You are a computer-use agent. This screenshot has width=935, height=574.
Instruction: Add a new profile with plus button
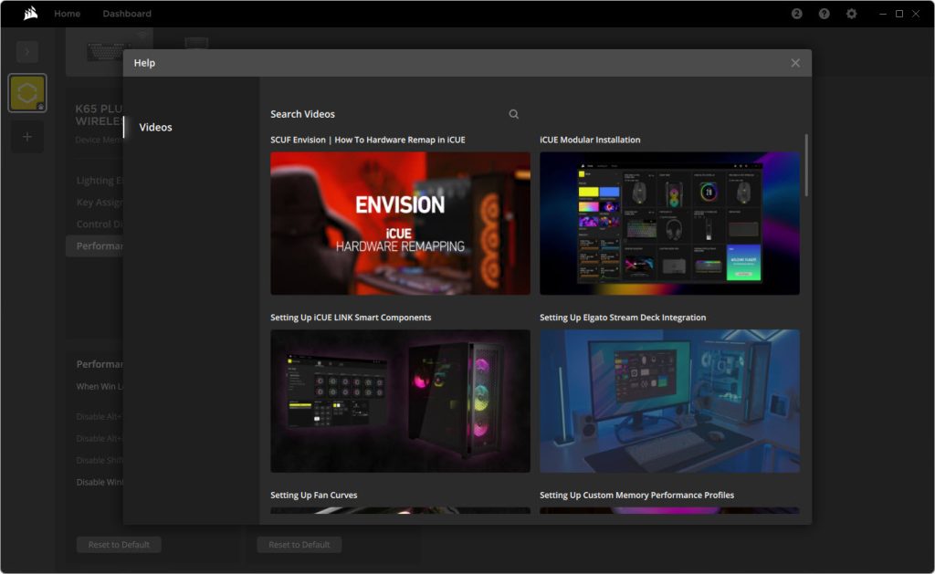tap(26, 137)
